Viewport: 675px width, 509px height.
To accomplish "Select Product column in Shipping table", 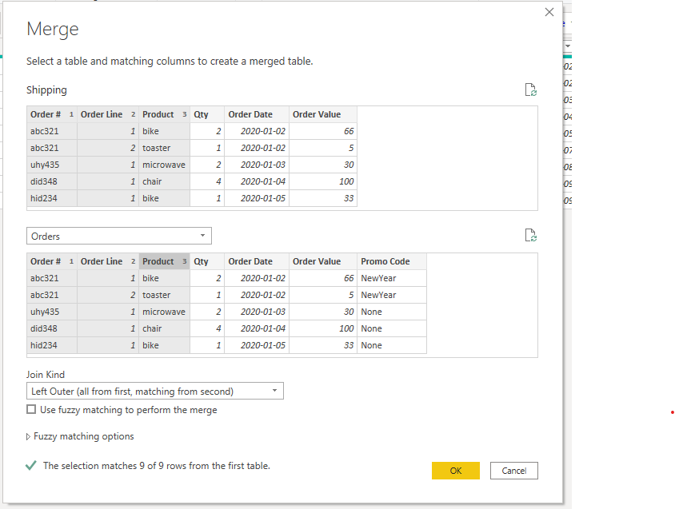I will click(164, 114).
